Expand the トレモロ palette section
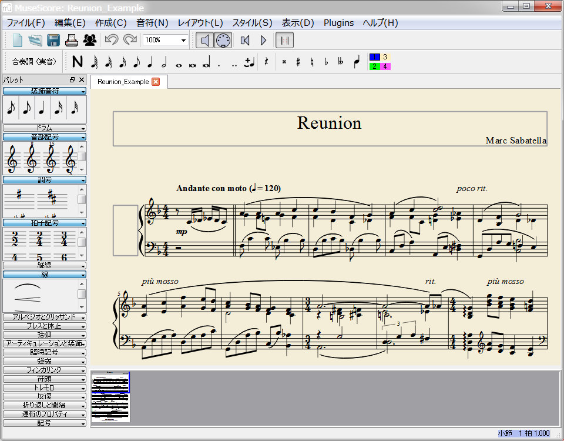Image resolution: width=564 pixels, height=441 pixels. [x=45, y=387]
